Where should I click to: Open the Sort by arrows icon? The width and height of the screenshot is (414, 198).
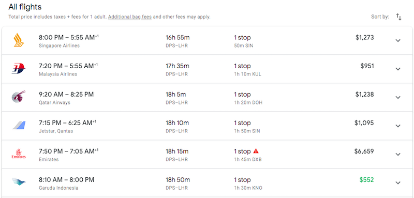398,17
